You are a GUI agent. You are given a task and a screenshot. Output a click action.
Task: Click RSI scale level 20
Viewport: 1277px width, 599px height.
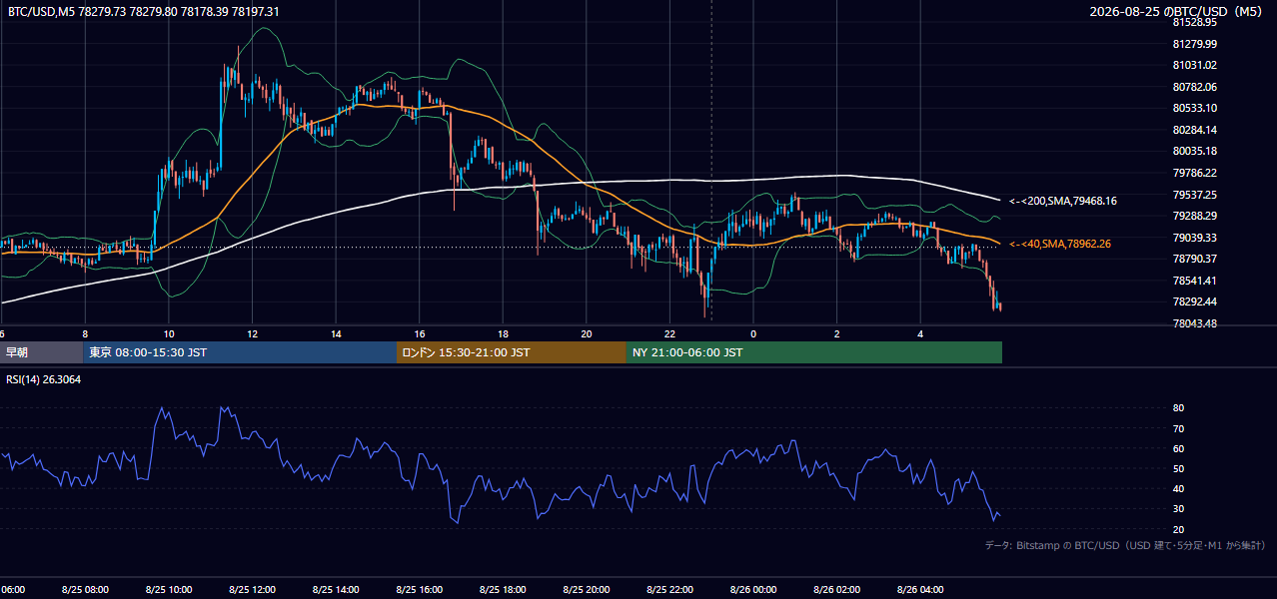(x=1178, y=529)
